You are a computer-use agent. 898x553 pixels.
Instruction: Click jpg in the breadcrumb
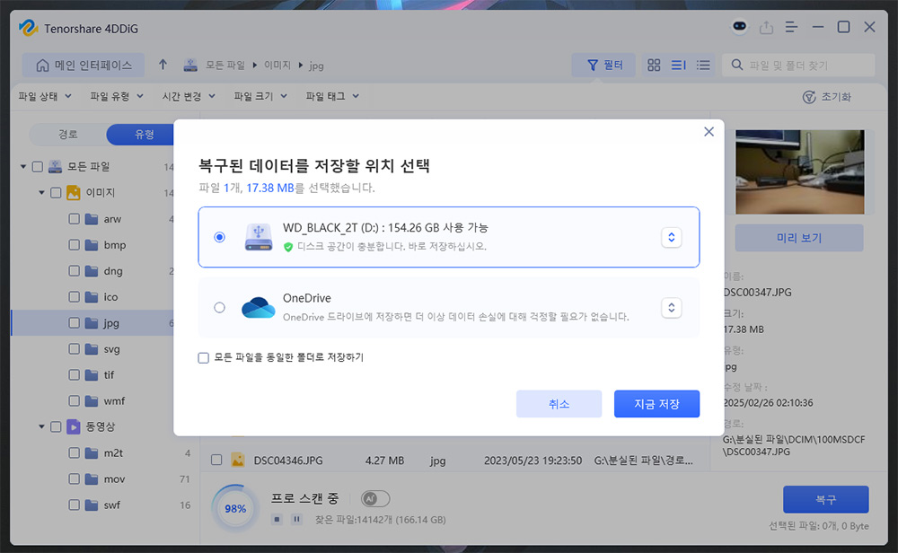316,66
